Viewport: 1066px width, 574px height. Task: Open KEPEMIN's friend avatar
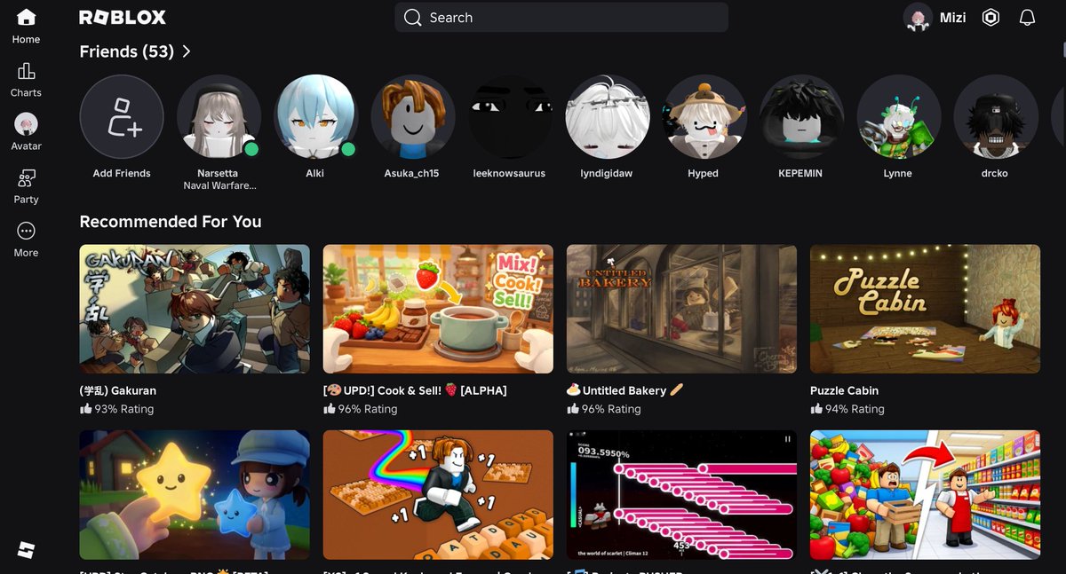coord(801,117)
